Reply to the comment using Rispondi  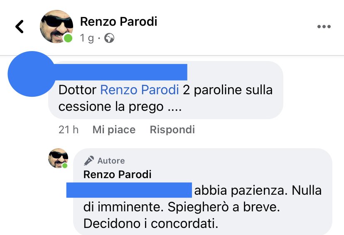point(172,130)
